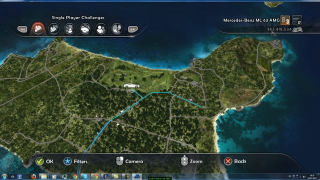Click the white car marker on map
This screenshot has width=320, height=180.
(131, 85)
